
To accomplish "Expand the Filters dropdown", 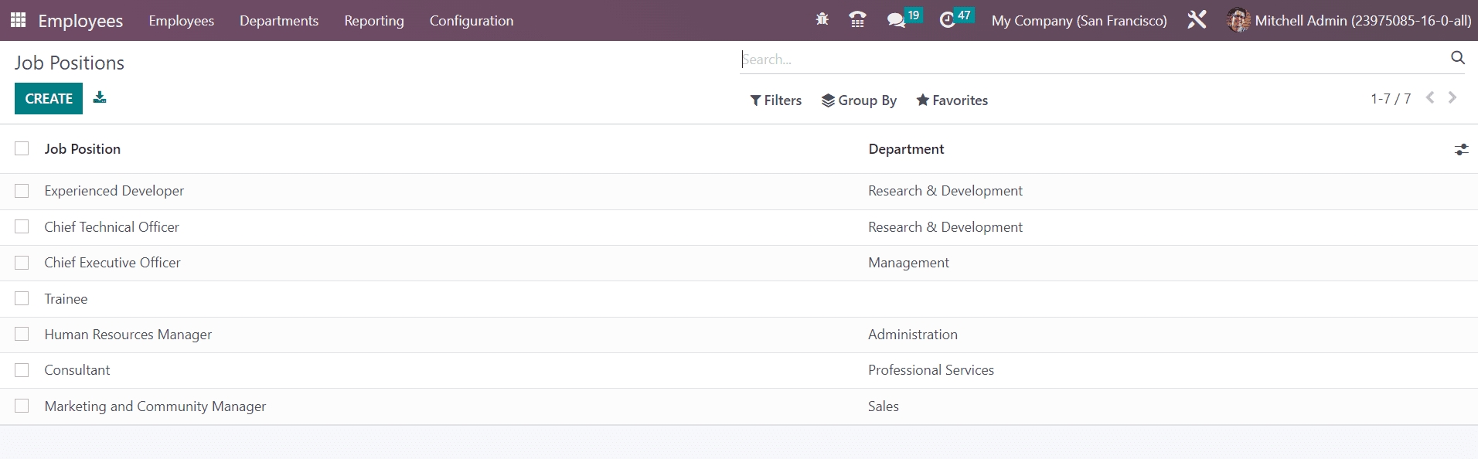I will pos(776,100).
